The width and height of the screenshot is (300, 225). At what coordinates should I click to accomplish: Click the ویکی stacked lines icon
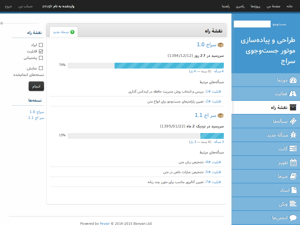coord(293,204)
